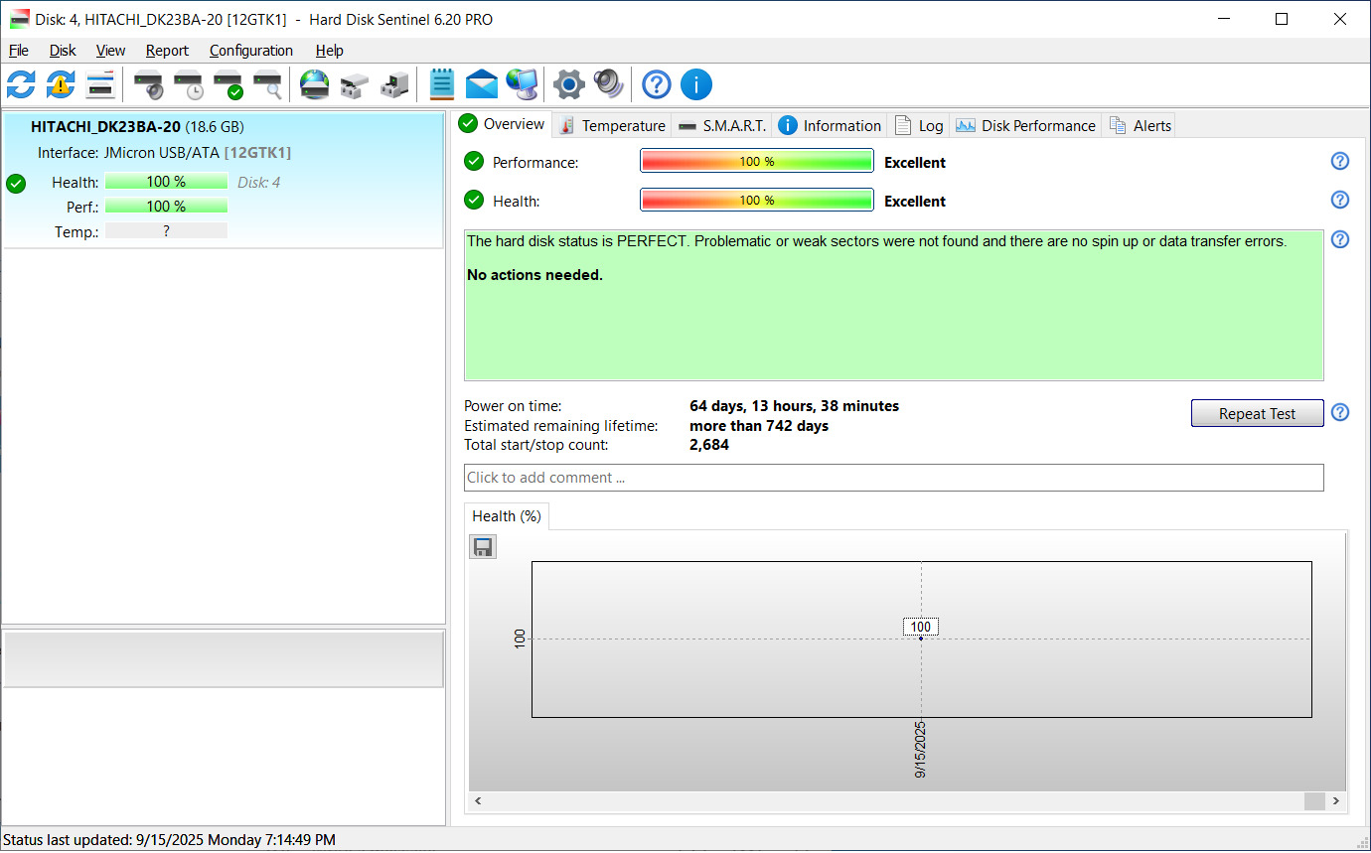Click the green check icon in the disk list
1371x853 pixels.
(16, 183)
